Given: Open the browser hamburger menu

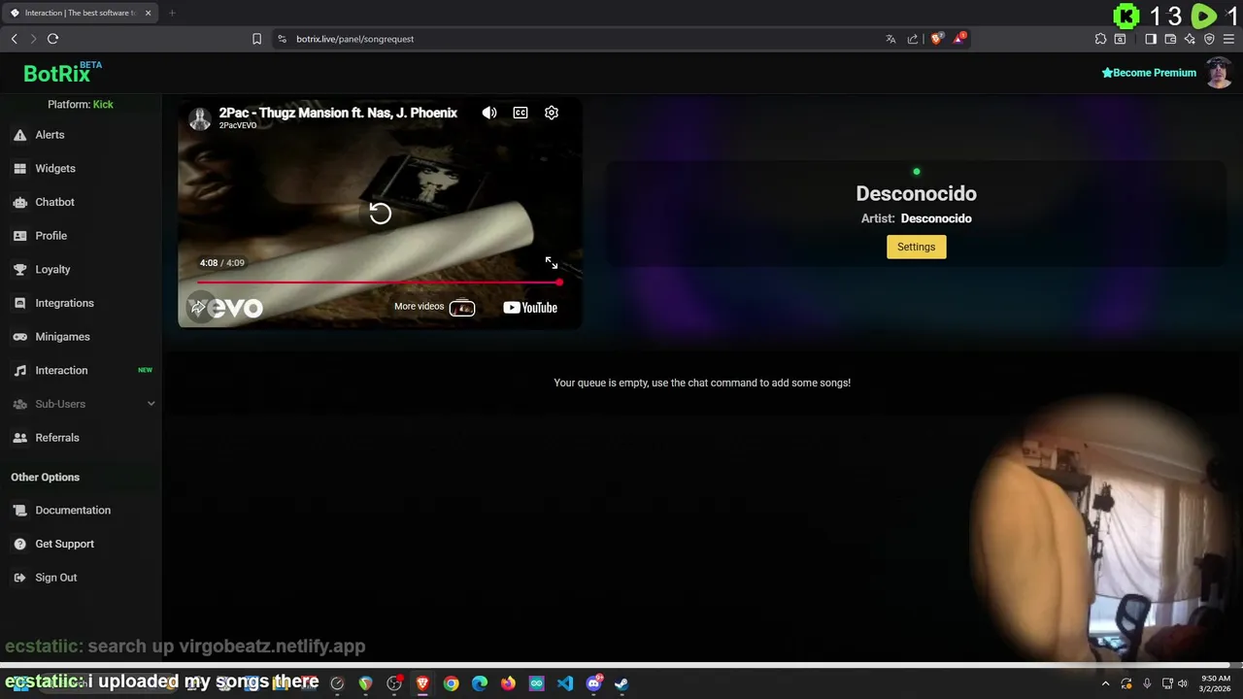Looking at the screenshot, I should pyautogui.click(x=1228, y=39).
